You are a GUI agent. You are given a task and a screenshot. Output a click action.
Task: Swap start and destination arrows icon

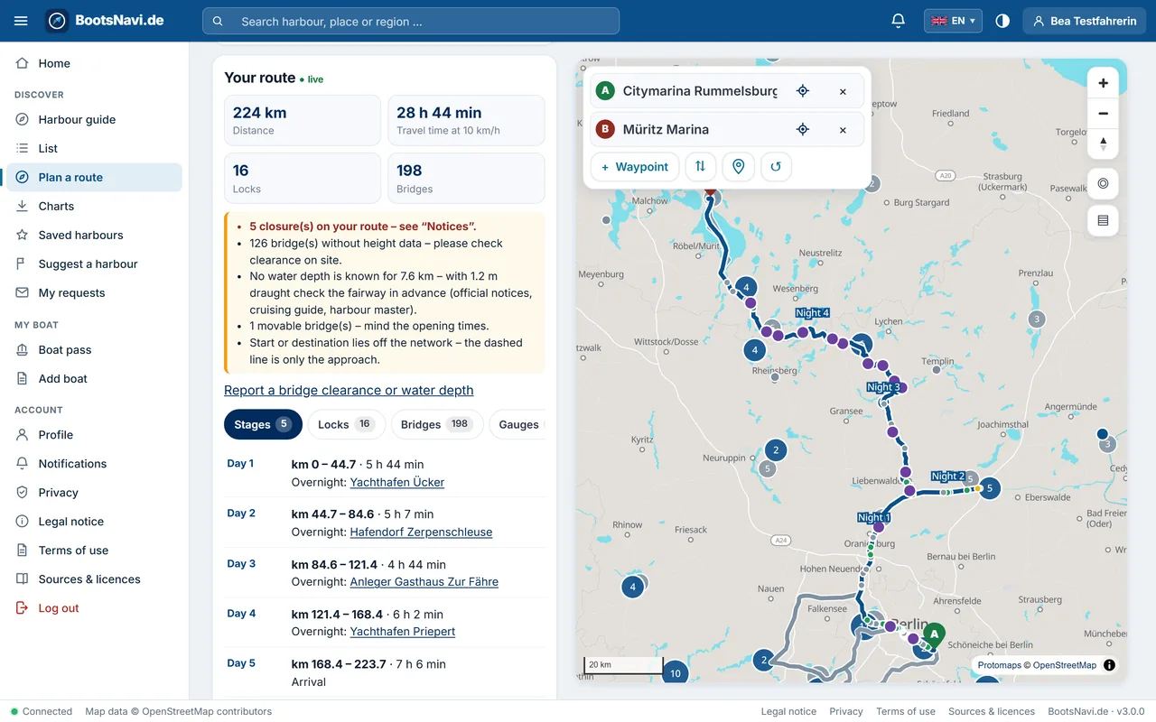tap(701, 167)
